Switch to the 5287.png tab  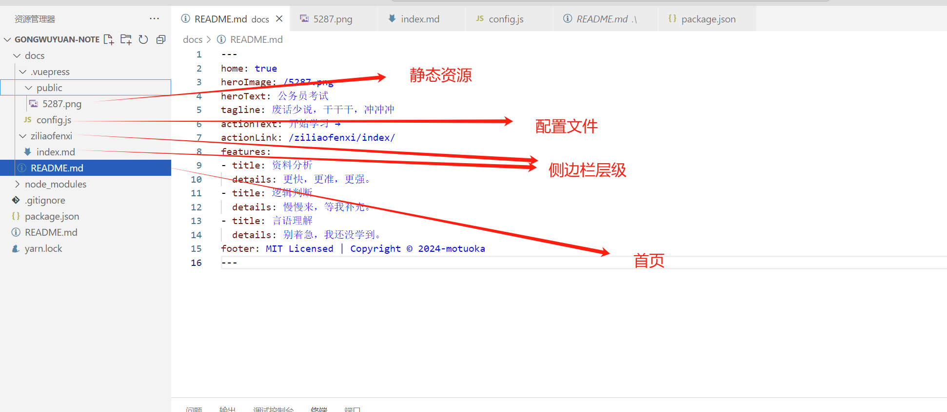click(332, 19)
